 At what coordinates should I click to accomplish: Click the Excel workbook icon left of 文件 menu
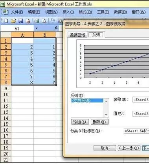click(6, 12)
